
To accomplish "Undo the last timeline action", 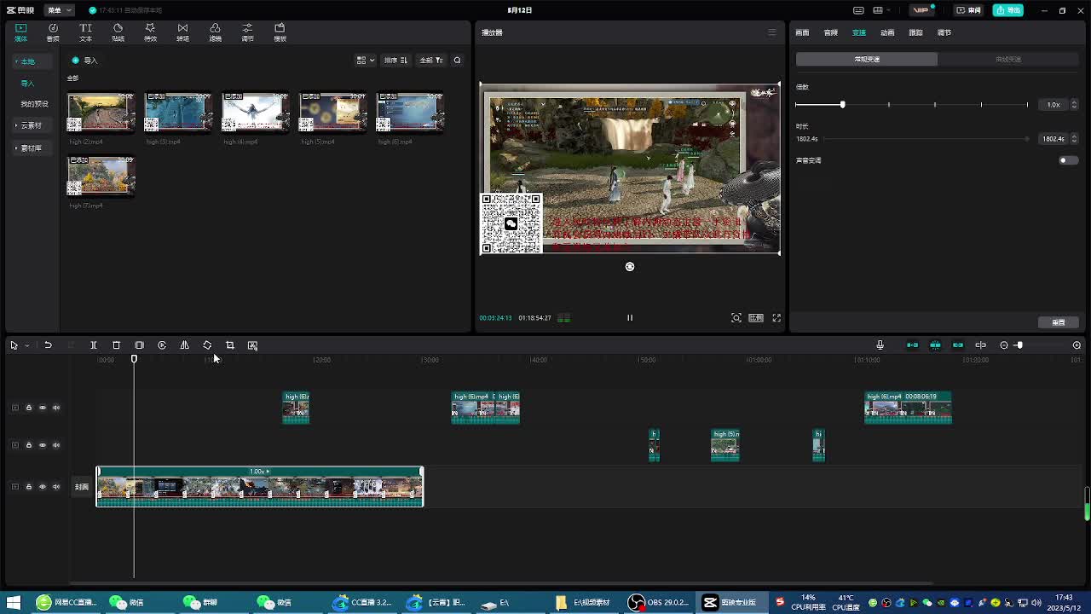I will point(49,345).
